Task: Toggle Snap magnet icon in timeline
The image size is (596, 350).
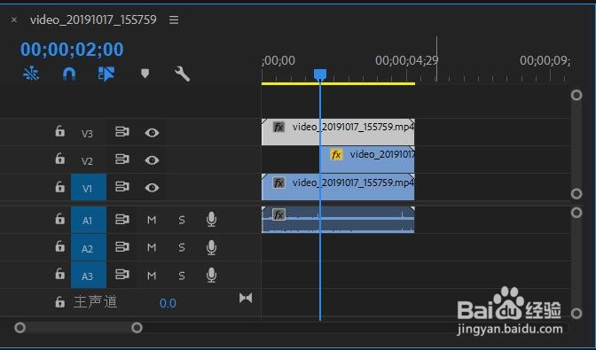Action: [69, 74]
